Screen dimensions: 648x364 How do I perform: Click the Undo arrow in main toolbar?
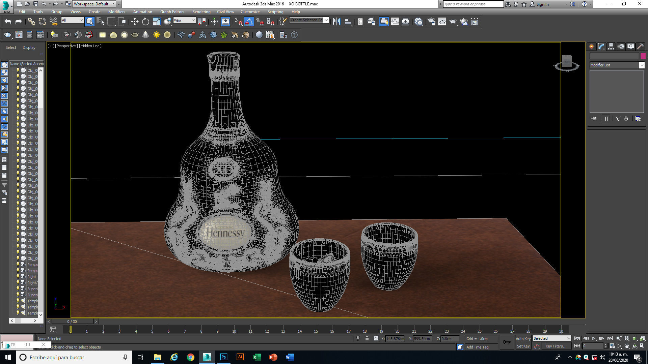click(8, 22)
